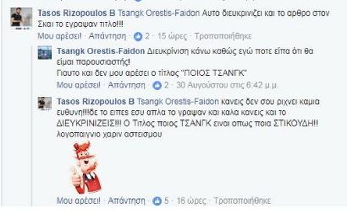Open Tasos Rizopoulos's avatar in nested reply
The height and width of the screenshot is (213, 347).
(44, 103)
